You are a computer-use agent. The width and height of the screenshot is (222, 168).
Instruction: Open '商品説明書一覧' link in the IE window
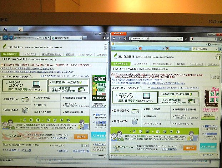pyautogui.click(x=81, y=151)
